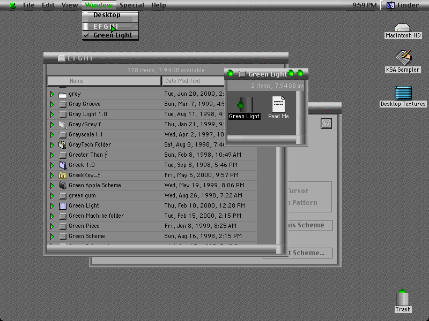This screenshot has height=321, width=429.
Task: Click the icon beside Grayscale1.1
Action: click(63, 135)
